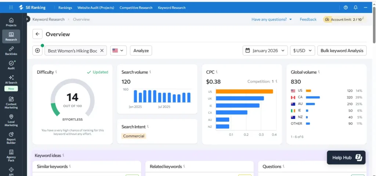Show Competition info icon
This screenshot has height=176, width=376.
tap(276, 82)
